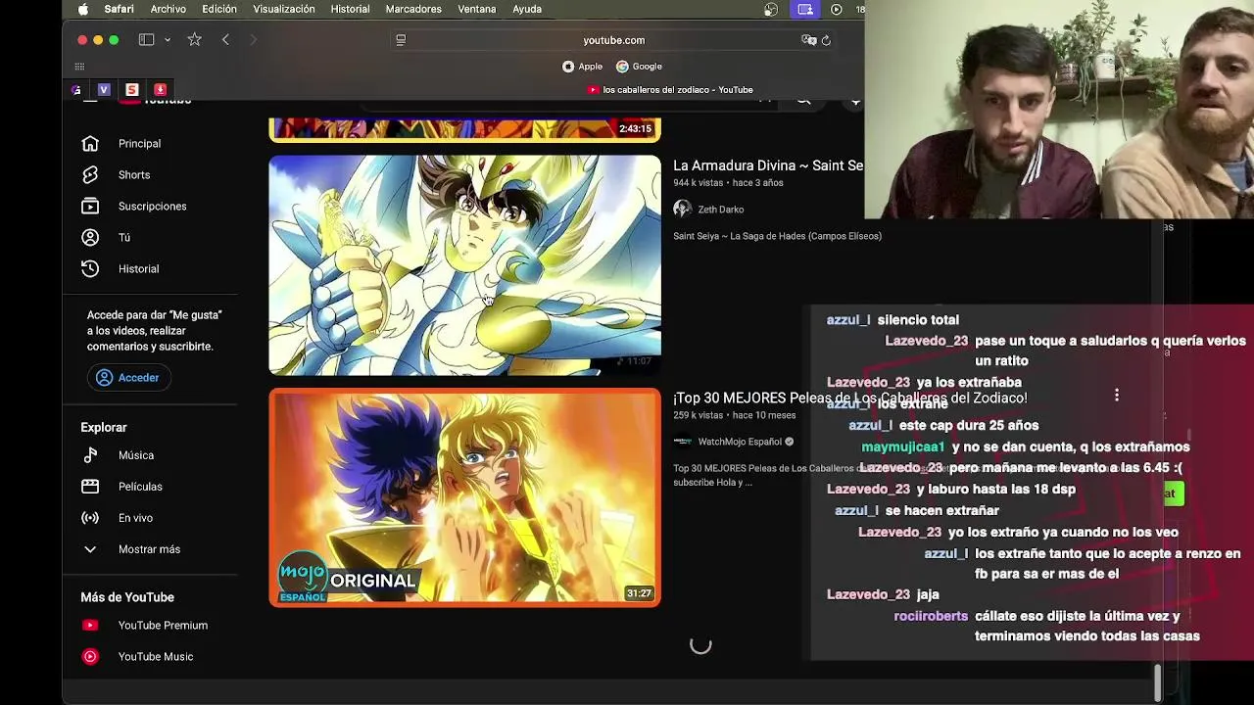Click the page reader icon in address bar

click(x=401, y=40)
